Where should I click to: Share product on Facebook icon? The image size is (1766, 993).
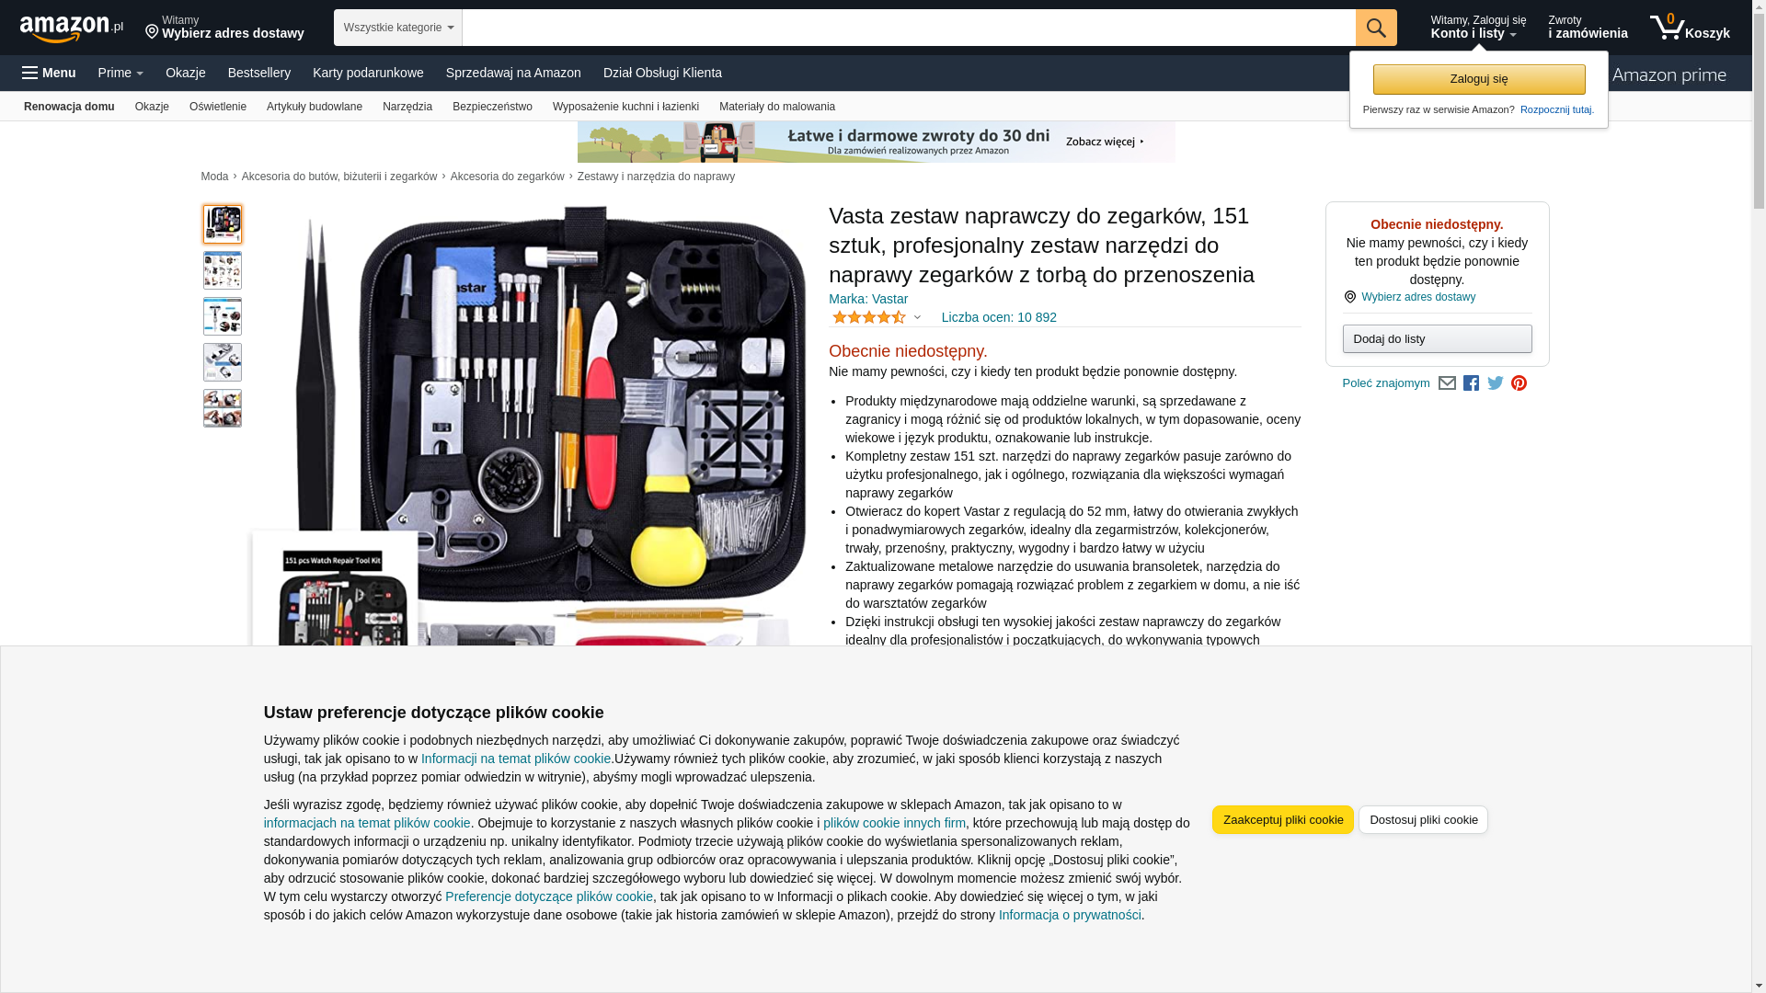[1471, 383]
